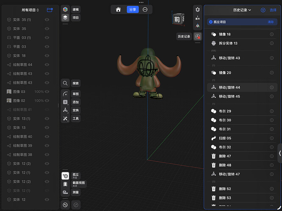Click the Transform (变换) tool icon
The height and width of the screenshot is (211, 282).
[65, 110]
